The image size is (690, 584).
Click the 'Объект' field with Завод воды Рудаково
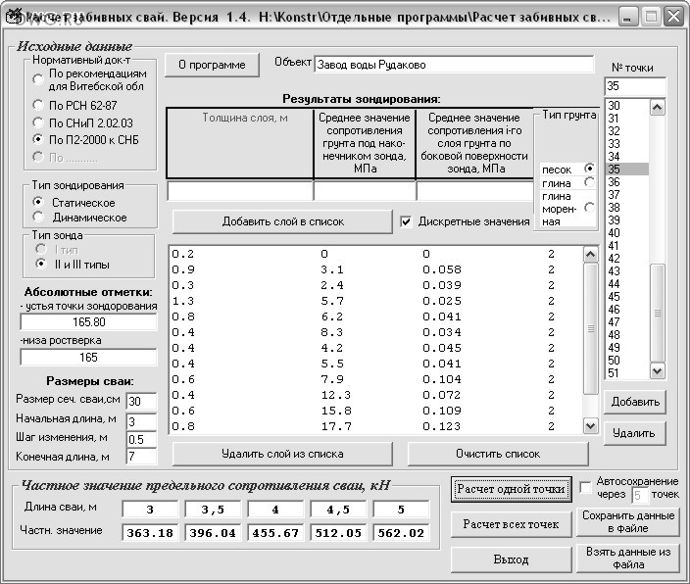(454, 65)
